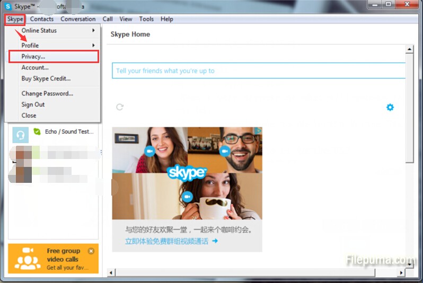Click the AdChoices icon on the ad image
This screenshot has height=283, width=423.
pyautogui.click(x=258, y=130)
